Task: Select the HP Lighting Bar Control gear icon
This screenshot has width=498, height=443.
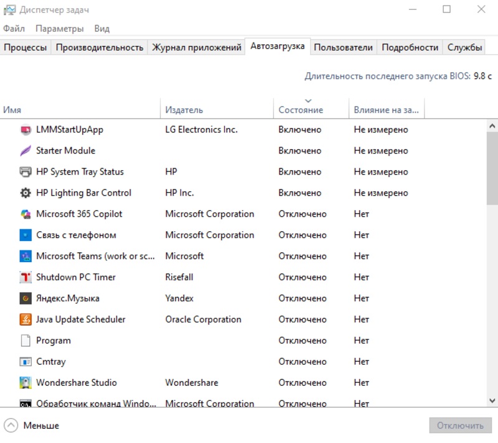Action: pos(26,193)
